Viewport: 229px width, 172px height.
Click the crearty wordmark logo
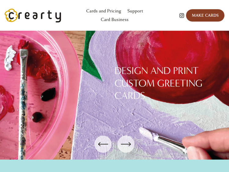coord(33,16)
